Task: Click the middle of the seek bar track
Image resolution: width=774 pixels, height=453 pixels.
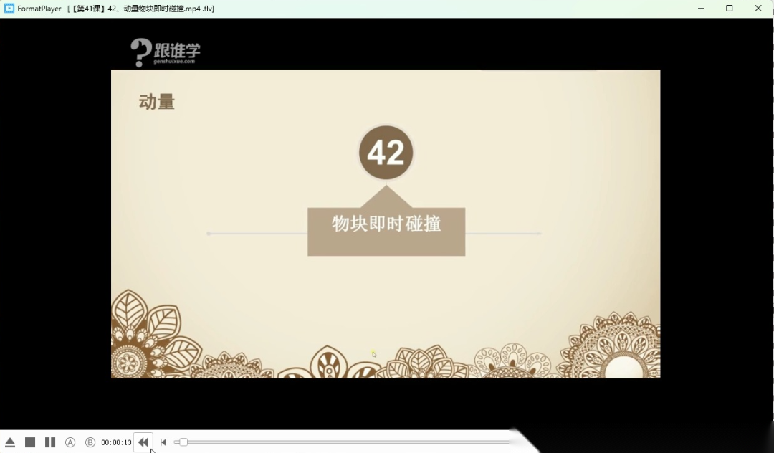Action: 344,442
